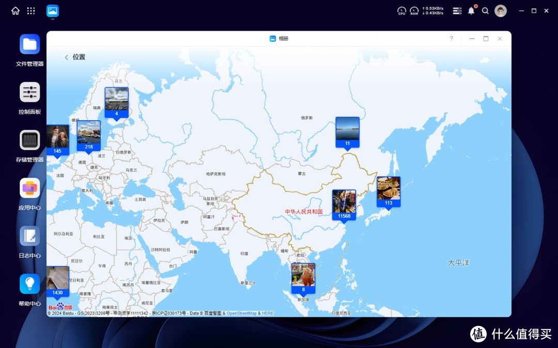Screen dimensions: 558x348
Task: Go back using the 位置 chevron arrow
Action: tap(66, 57)
